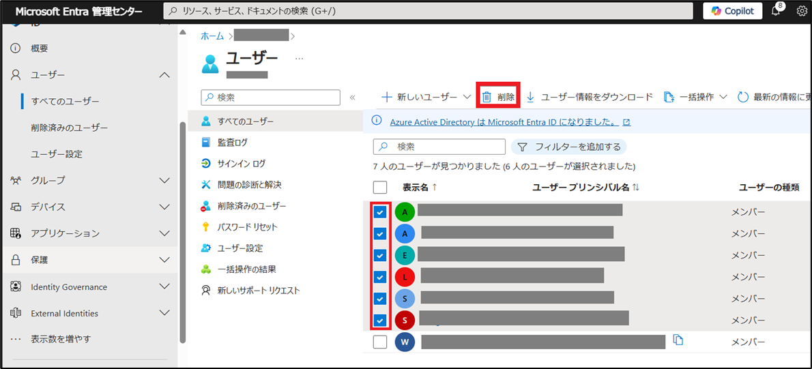The height and width of the screenshot is (369, 812).
Task: Uncheck the user row with L avatar
Action: [380, 278]
